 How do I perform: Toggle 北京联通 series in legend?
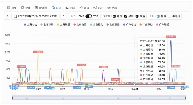click(113, 24)
